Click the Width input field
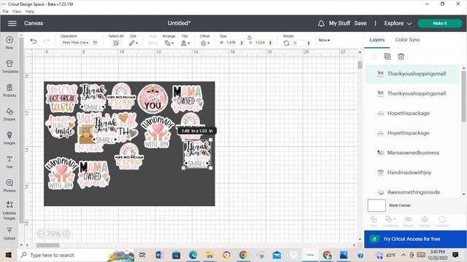Image resolution: width=467 pixels, height=262 pixels. click(232, 43)
